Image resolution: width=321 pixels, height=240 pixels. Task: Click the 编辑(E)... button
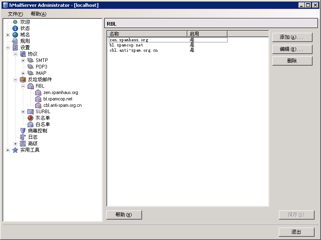[x=293, y=49]
